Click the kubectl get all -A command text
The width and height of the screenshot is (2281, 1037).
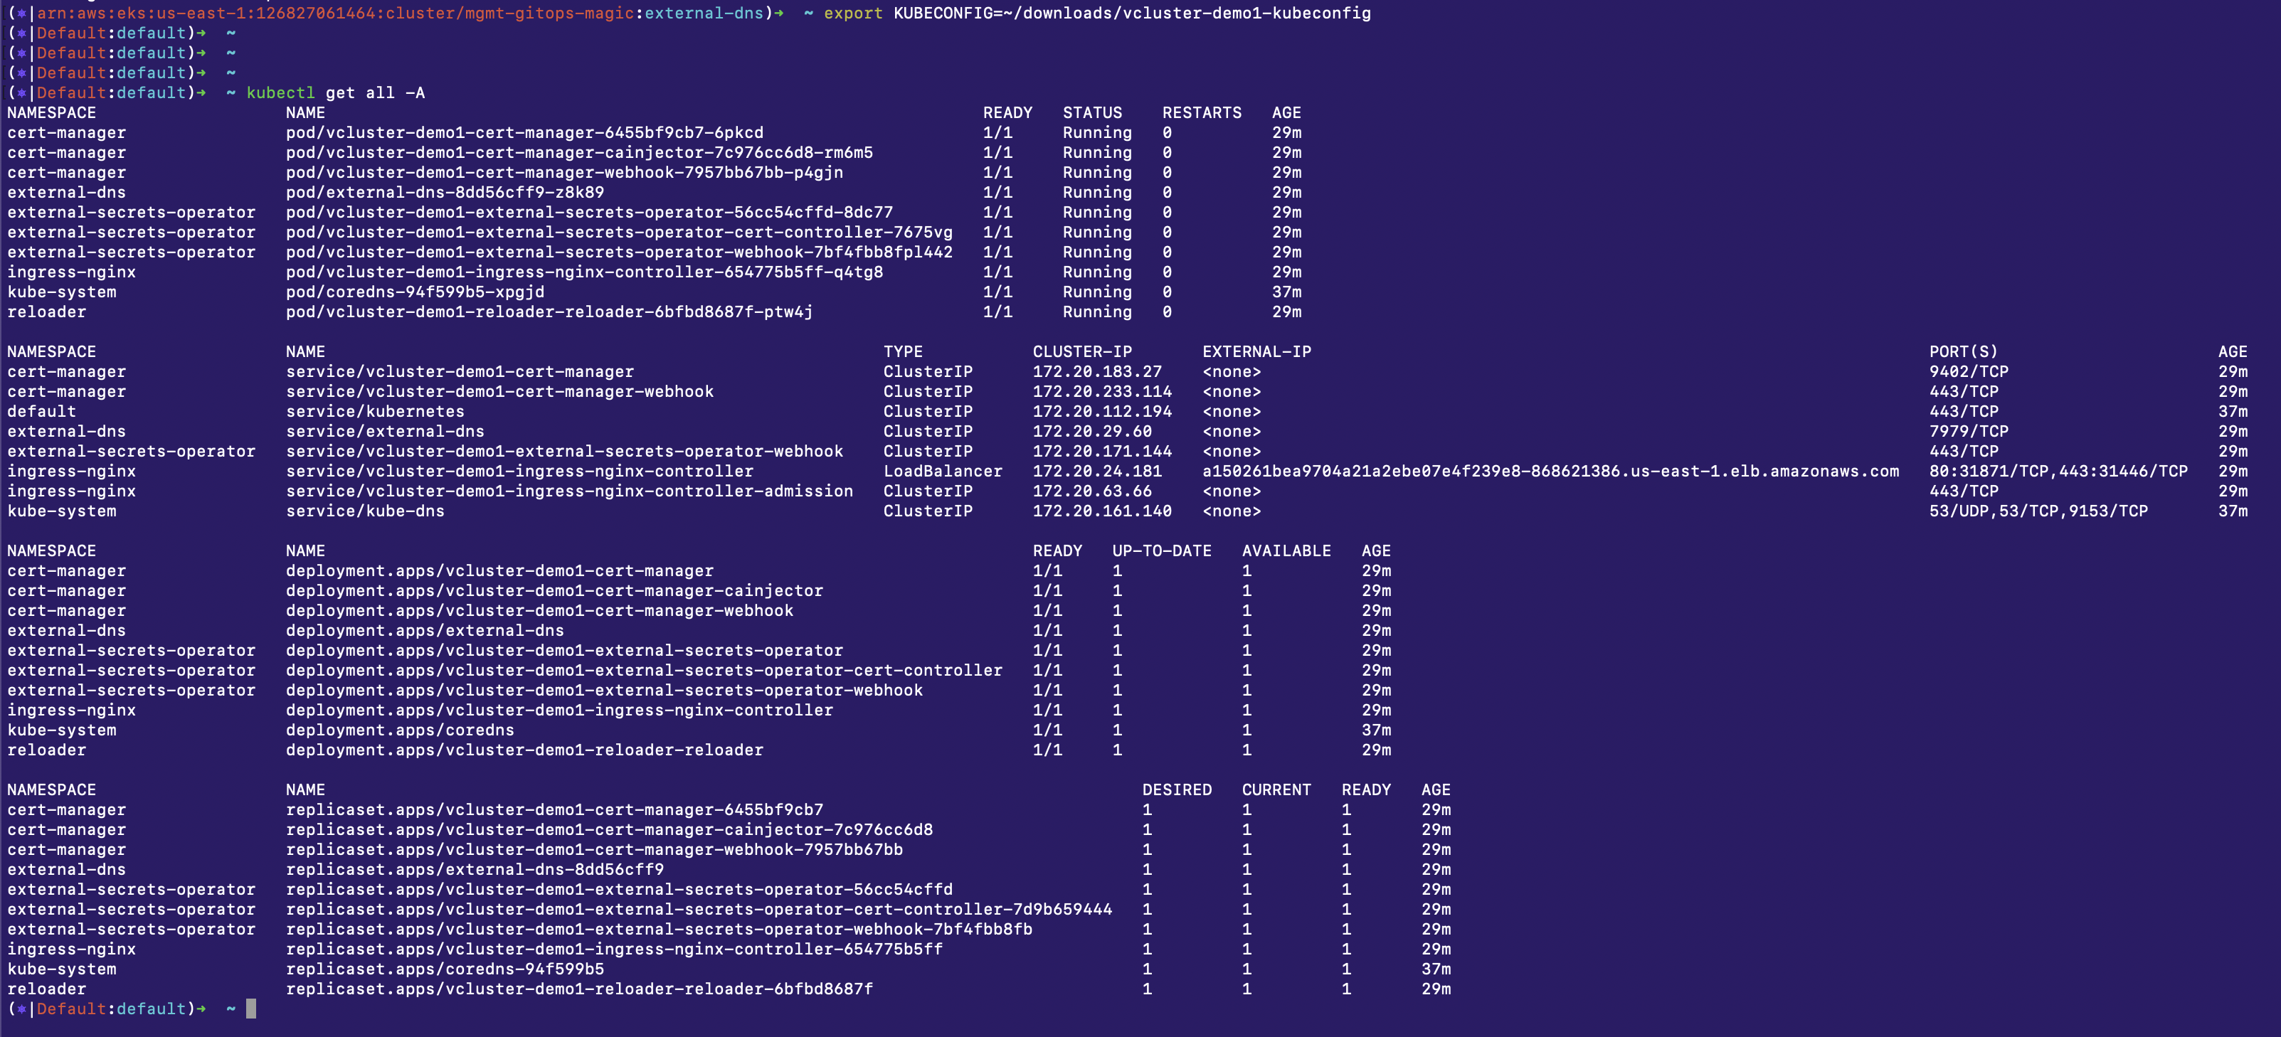(x=337, y=93)
